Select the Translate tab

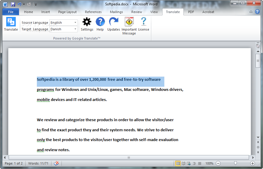[x=173, y=12]
